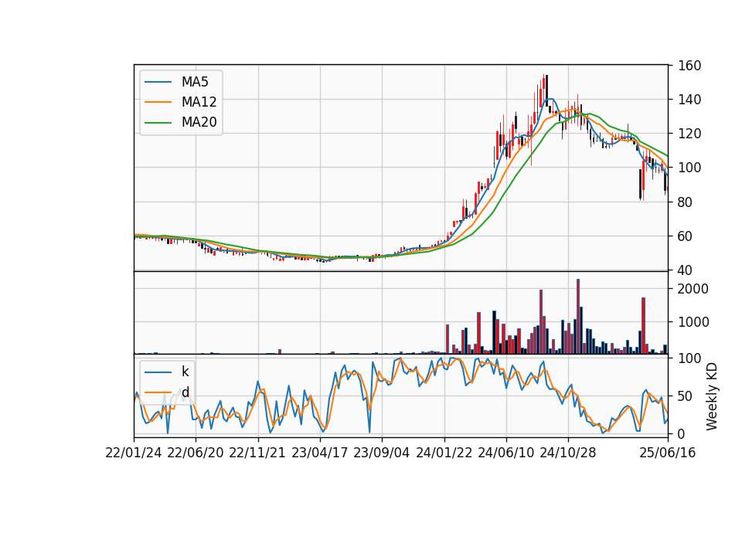Click the 160 price axis label
Screen dimensions: 742x533
689,66
